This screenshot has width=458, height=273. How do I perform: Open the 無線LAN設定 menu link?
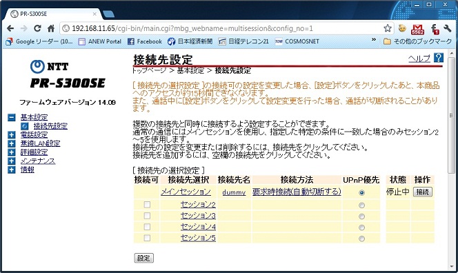40,143
